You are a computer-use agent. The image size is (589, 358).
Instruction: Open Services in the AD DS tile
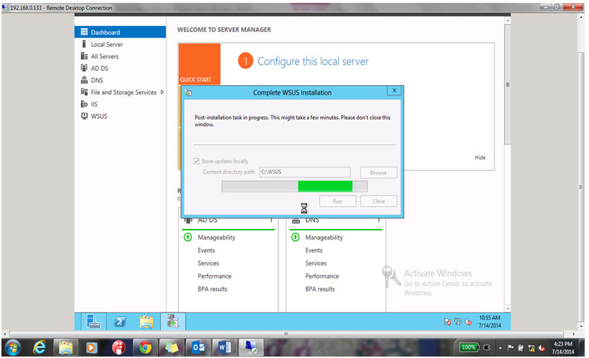click(208, 263)
